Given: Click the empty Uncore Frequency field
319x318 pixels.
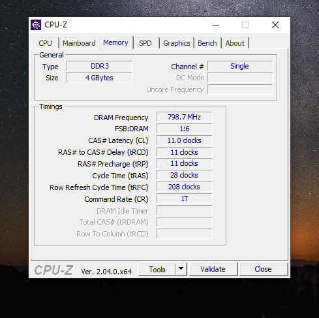Looking at the screenshot, I should pyautogui.click(x=240, y=89).
